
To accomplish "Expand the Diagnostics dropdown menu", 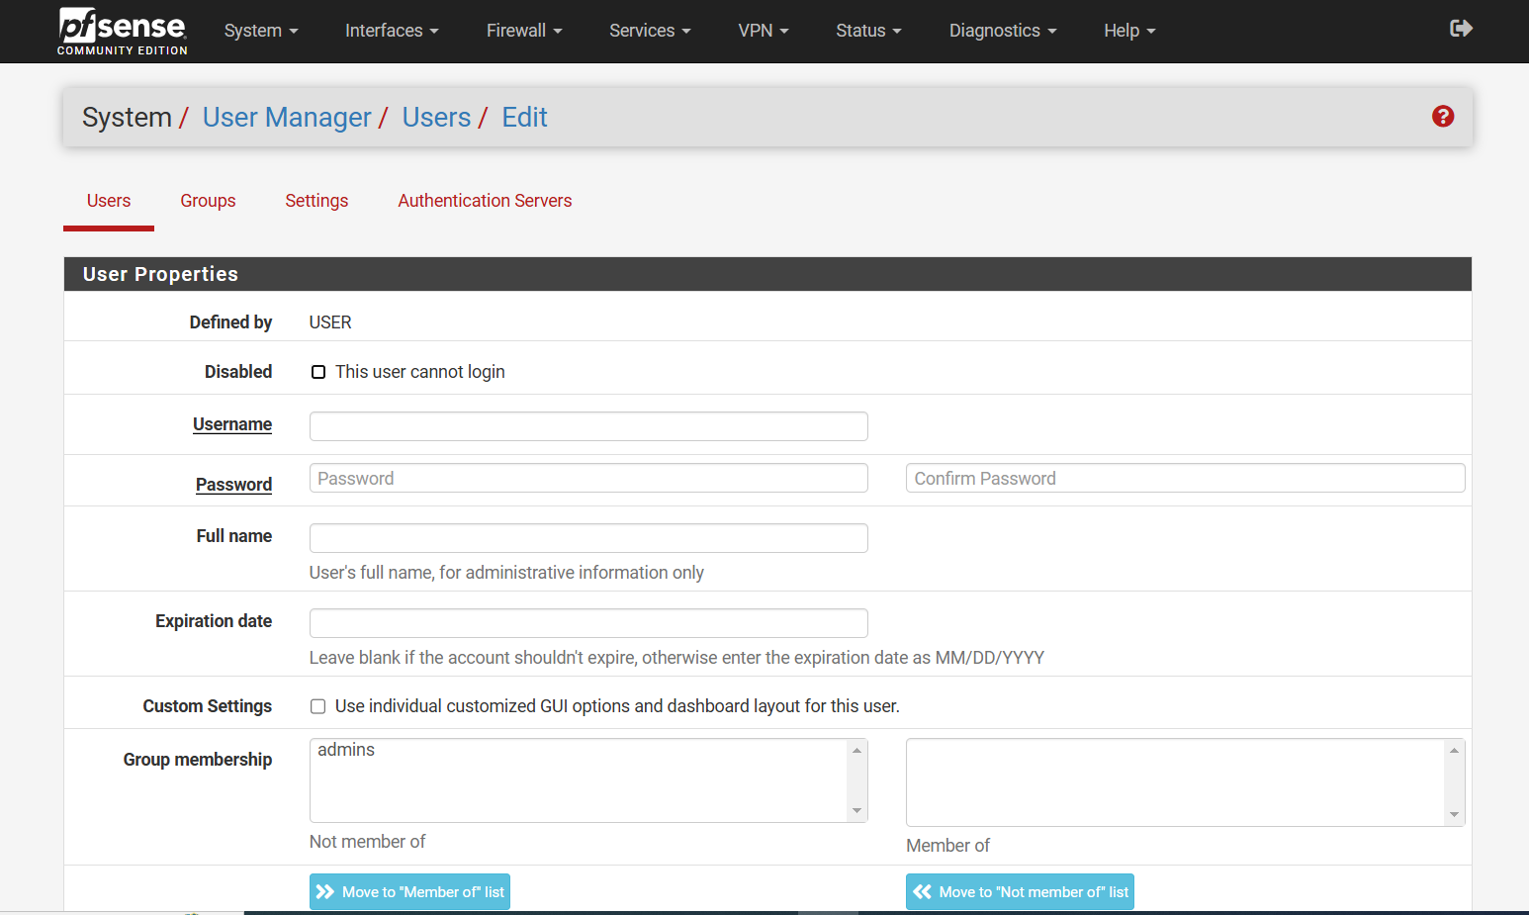I will [1002, 31].
